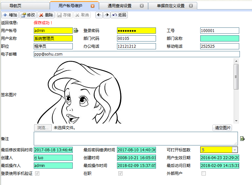This screenshot has height=185, width=252.
Task: Click the 修改 (modify) toolbar button
Action: pos(28,15)
